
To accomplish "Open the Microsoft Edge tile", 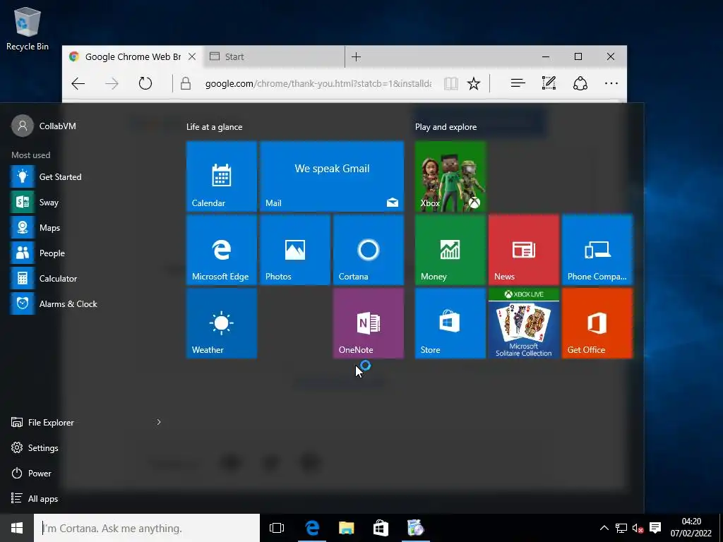I will (x=221, y=250).
